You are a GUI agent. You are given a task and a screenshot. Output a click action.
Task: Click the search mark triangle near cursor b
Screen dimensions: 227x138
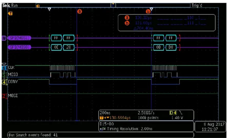click(x=152, y=9)
